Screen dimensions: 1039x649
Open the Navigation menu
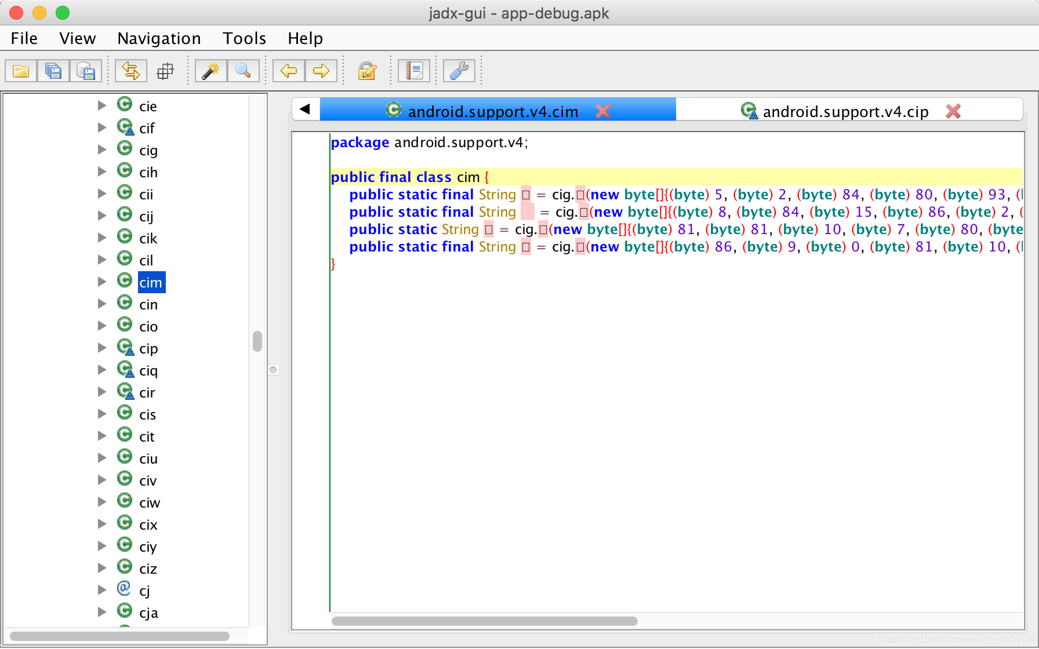point(159,38)
